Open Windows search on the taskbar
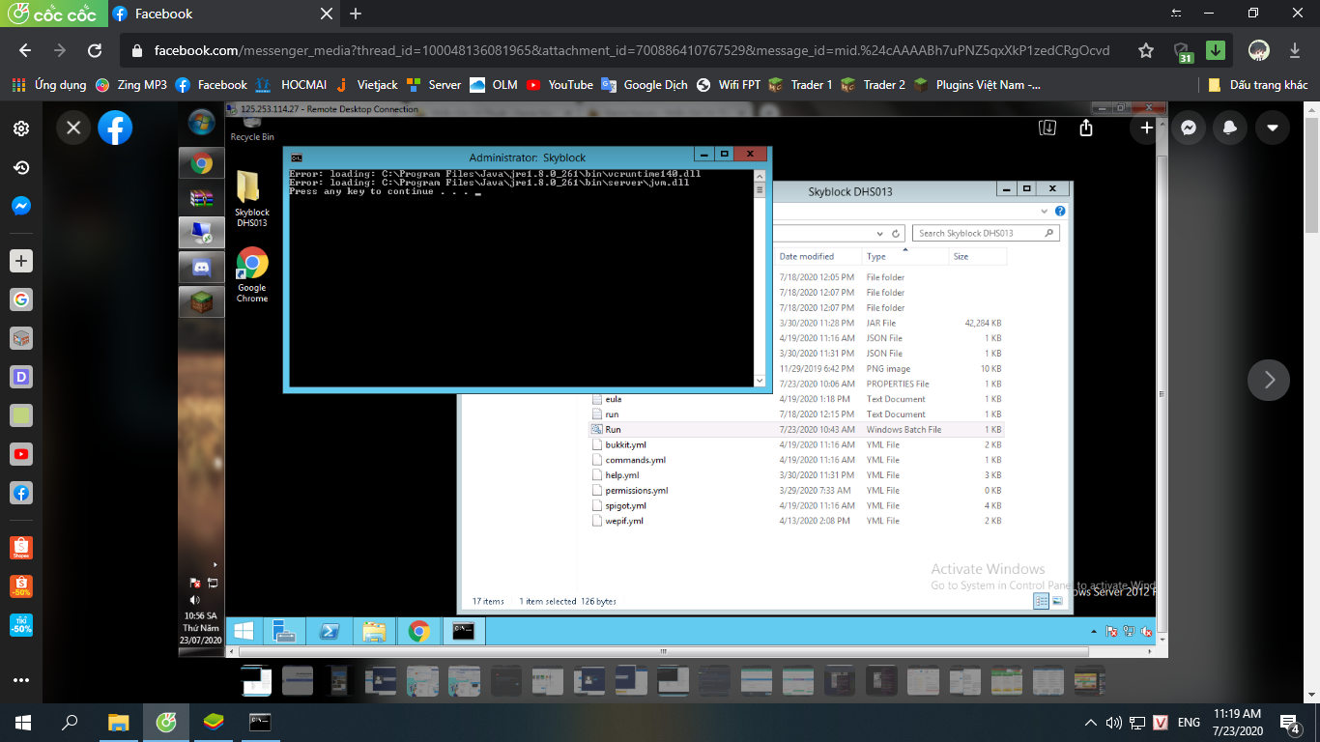 70,722
